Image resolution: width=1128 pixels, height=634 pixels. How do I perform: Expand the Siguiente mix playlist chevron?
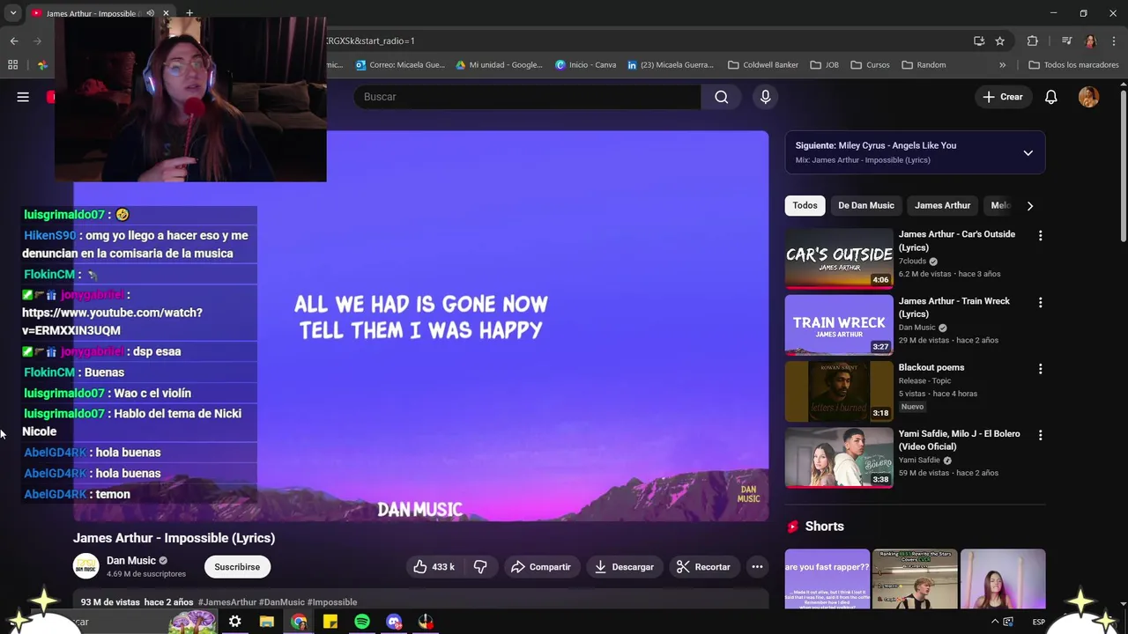[x=1028, y=152]
